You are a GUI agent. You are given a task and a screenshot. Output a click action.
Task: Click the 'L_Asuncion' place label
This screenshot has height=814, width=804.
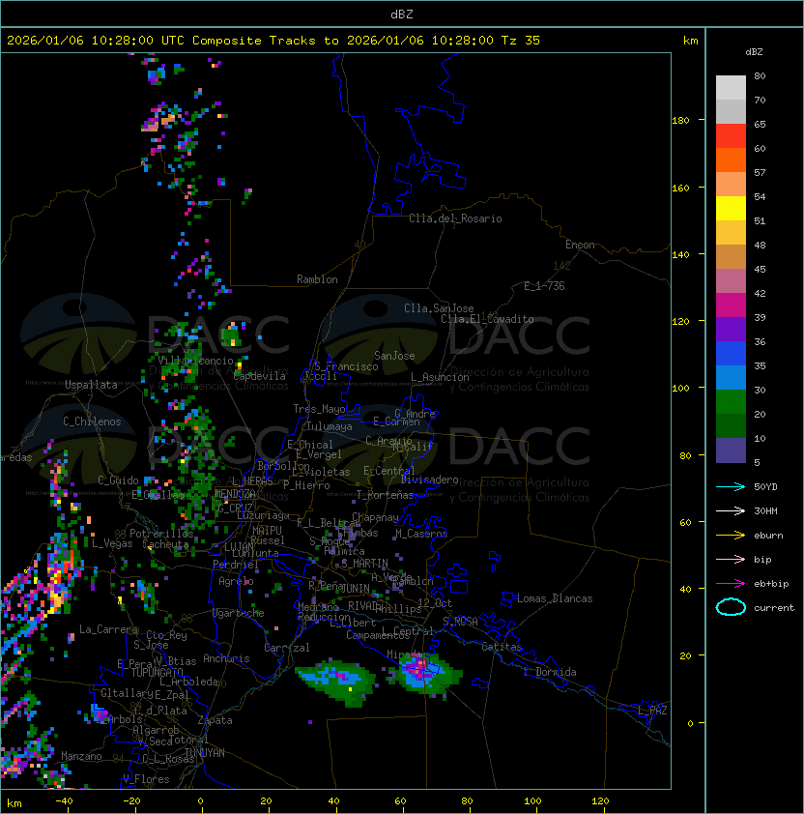[440, 377]
